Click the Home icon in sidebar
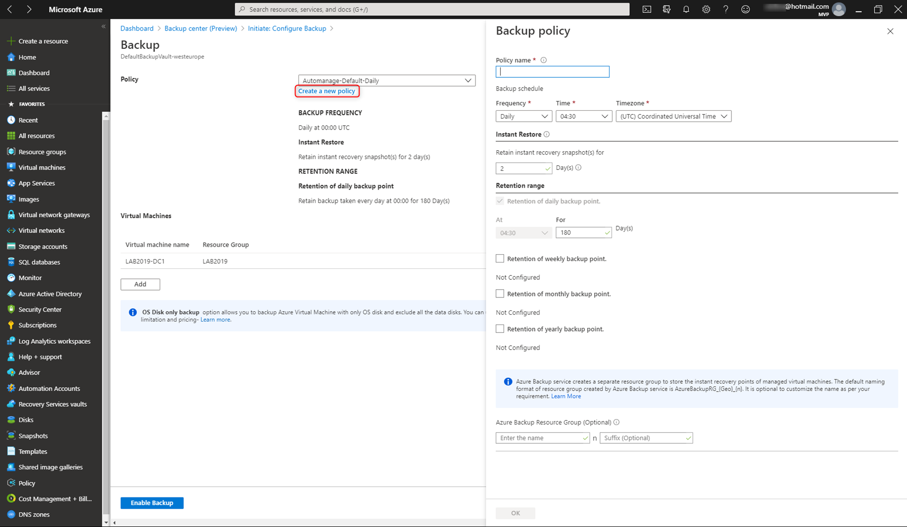The image size is (907, 527). [x=11, y=57]
